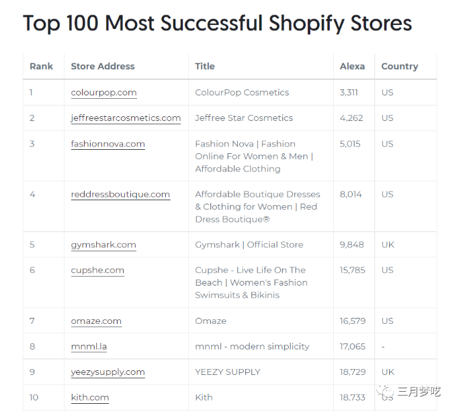
Task: Visit the kith.com store link
Action: [89, 397]
